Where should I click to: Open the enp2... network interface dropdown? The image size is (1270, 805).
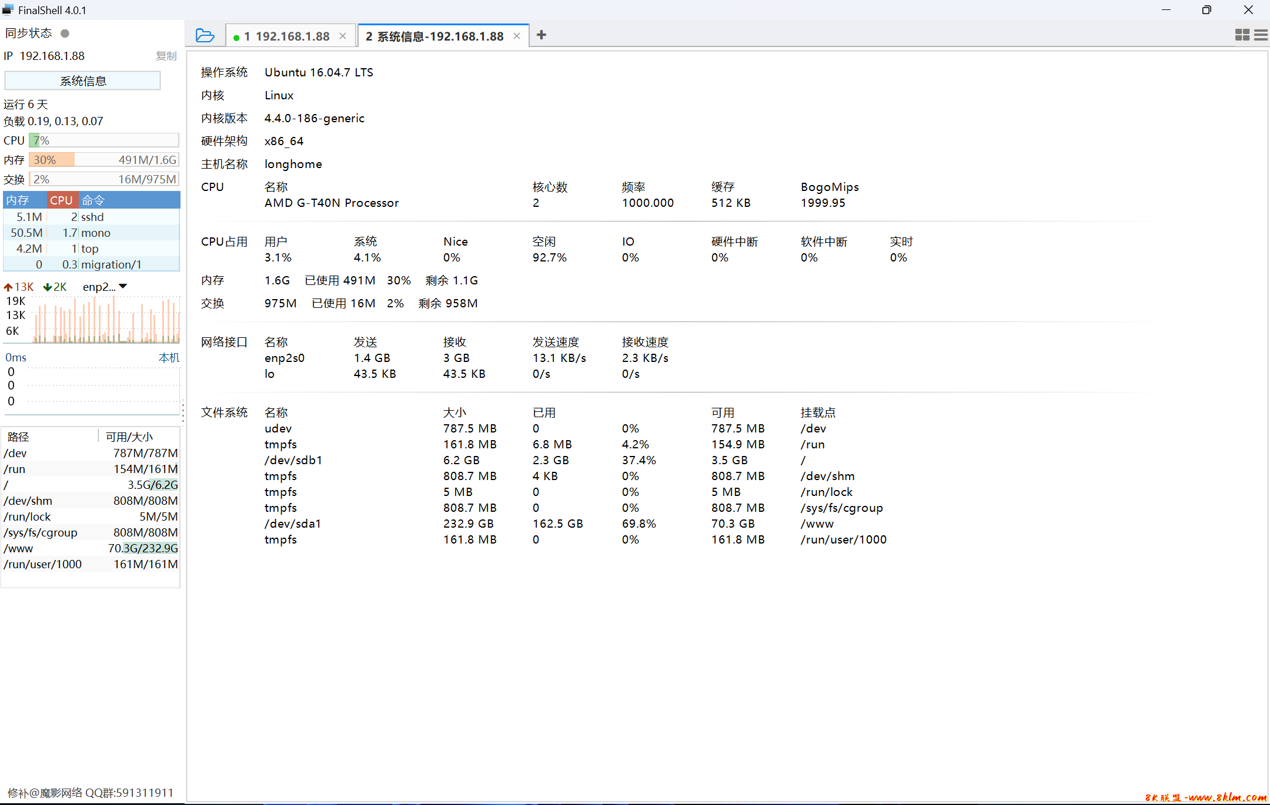[x=105, y=287]
